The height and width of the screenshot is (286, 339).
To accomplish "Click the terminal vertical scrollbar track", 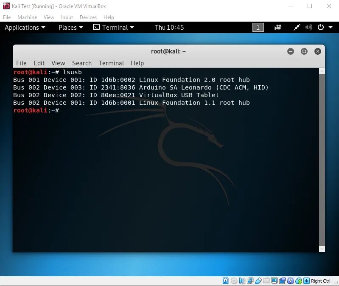I will [x=322, y=160].
